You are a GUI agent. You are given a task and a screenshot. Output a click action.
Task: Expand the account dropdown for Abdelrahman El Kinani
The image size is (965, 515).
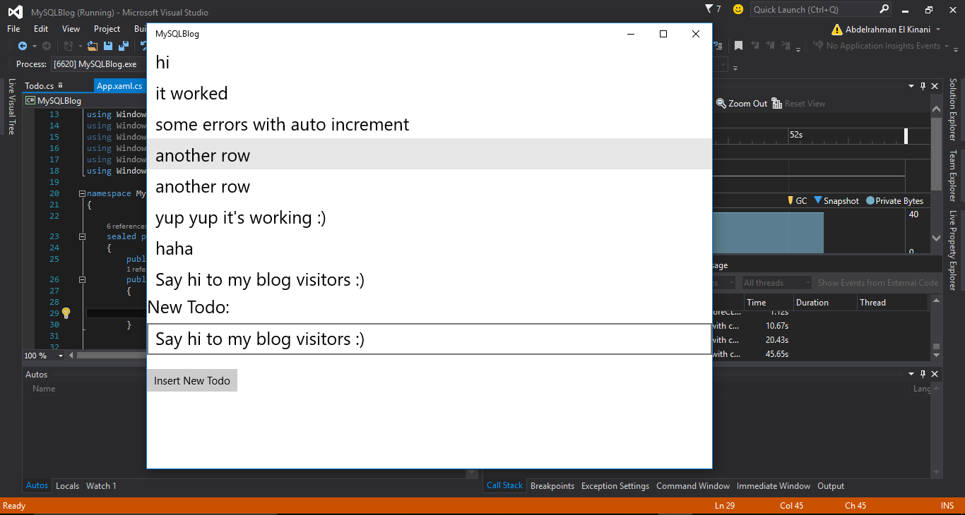coord(937,30)
